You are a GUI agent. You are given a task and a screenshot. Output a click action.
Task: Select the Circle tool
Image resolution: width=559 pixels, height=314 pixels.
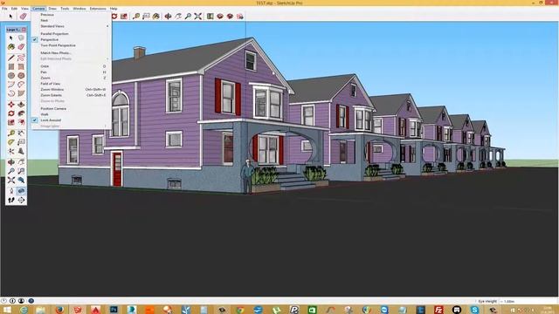click(11, 76)
